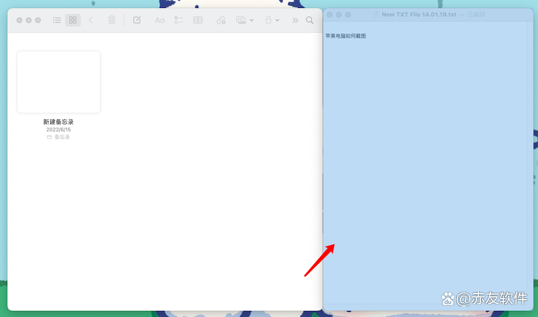Select the 新建备忘录 note title
Image resolution: width=538 pixels, height=317 pixels.
point(59,122)
